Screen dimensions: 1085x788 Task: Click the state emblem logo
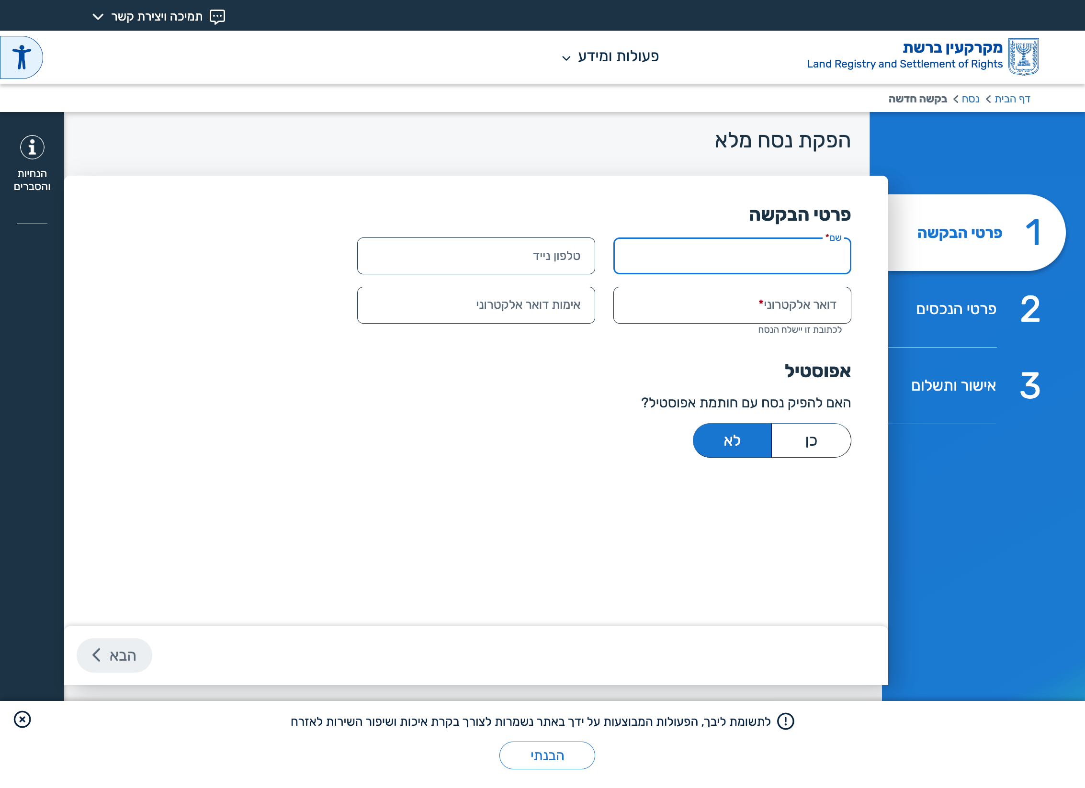(x=1024, y=56)
